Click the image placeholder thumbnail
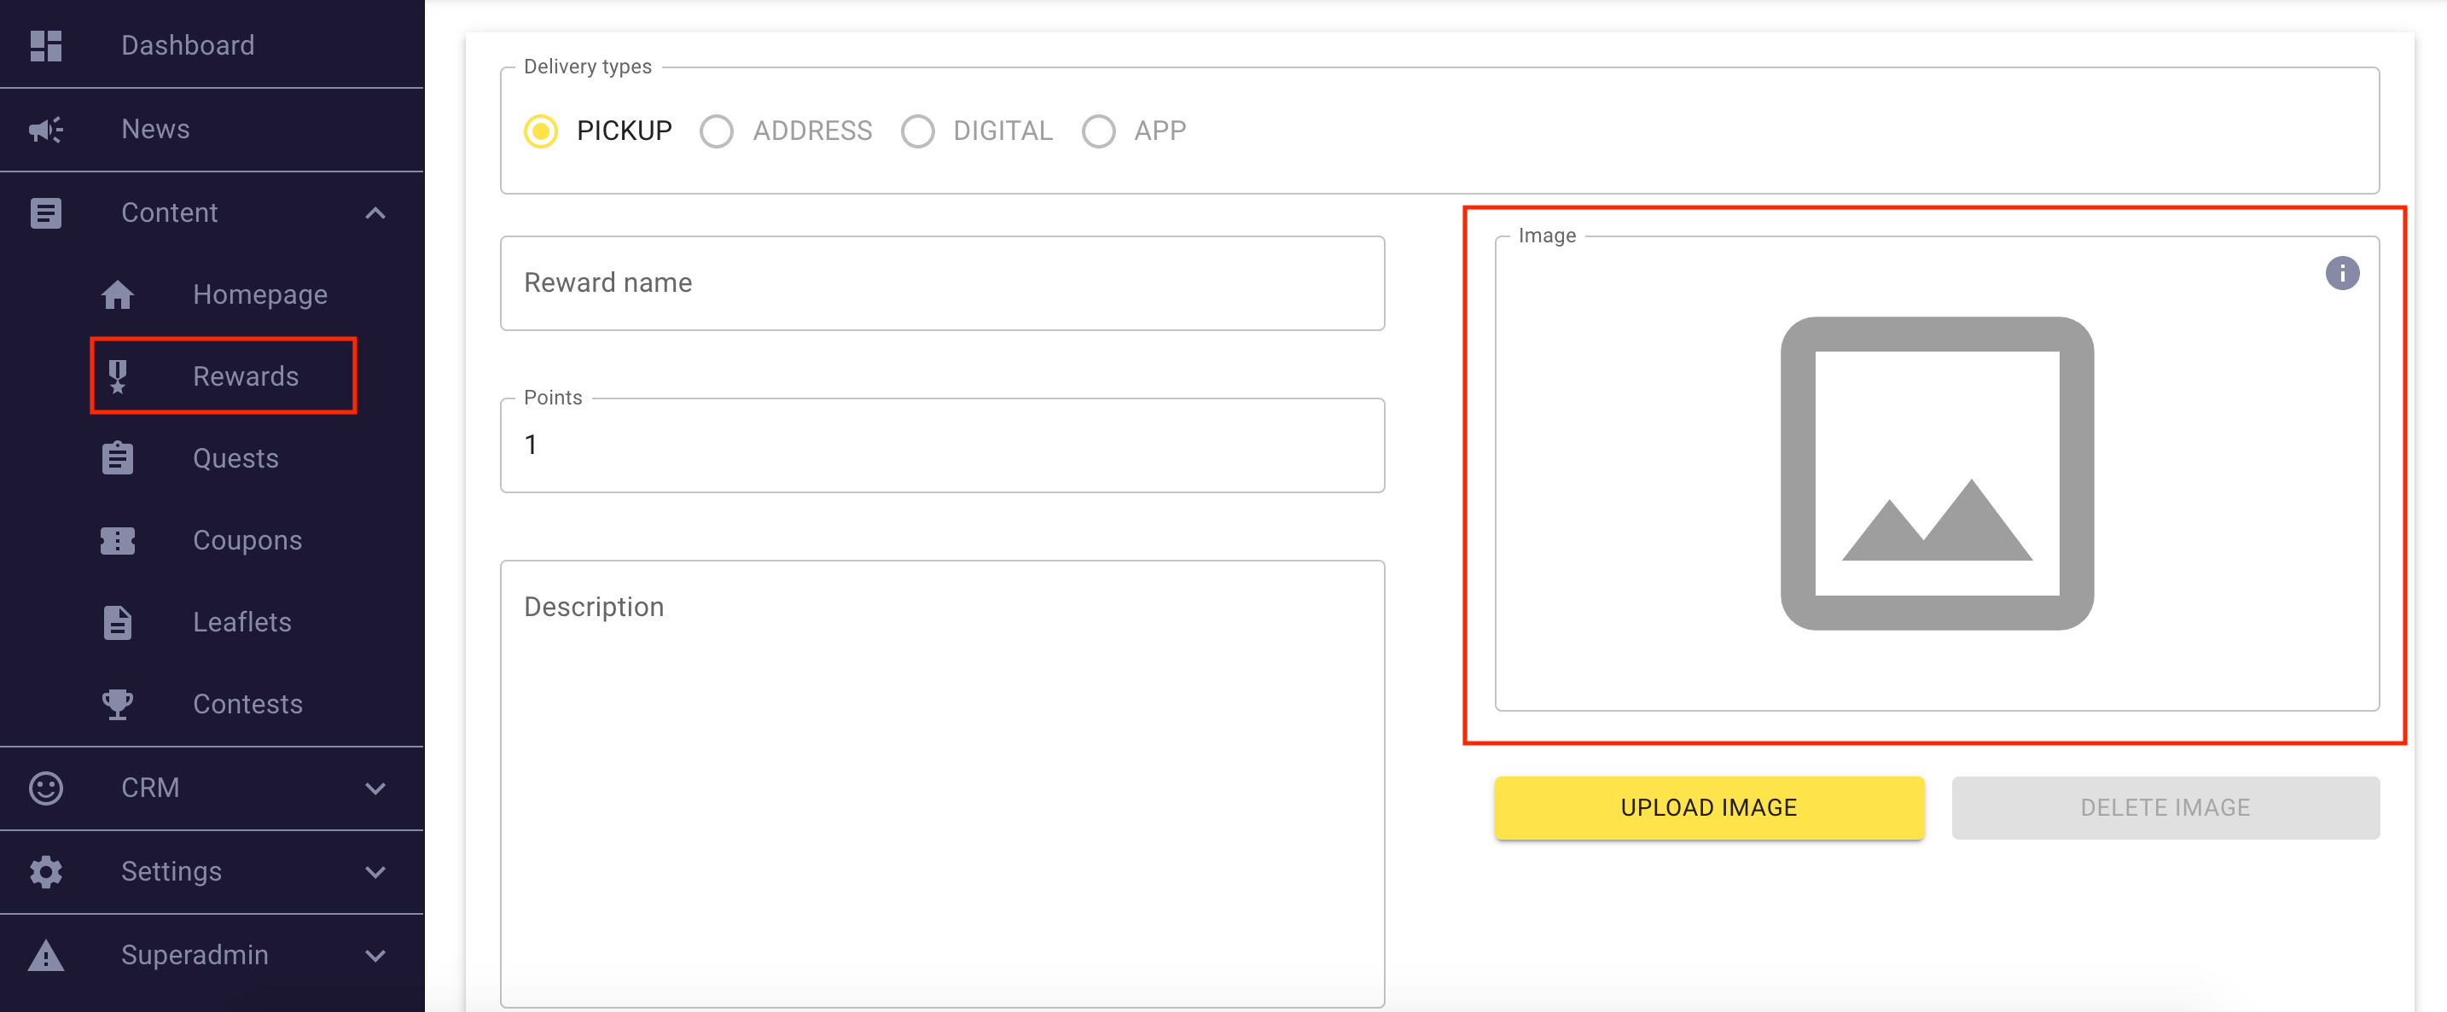Image resolution: width=2447 pixels, height=1012 pixels. pos(1936,474)
